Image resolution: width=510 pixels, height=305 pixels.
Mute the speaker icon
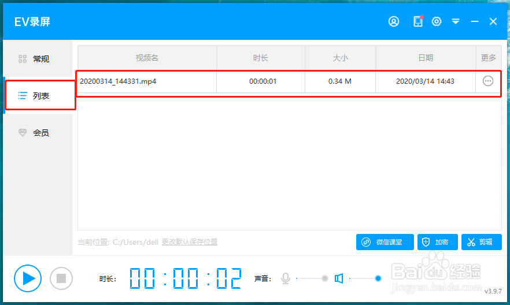[x=339, y=278]
